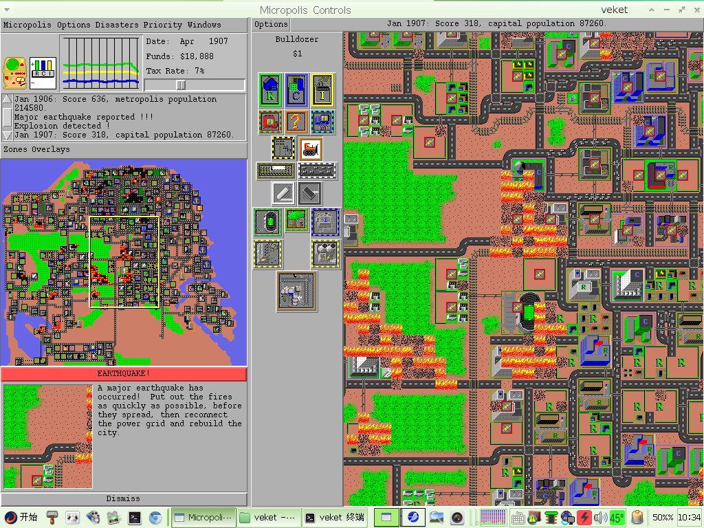
Task: Click 'Major earthquake reported !!!' message
Action: [x=83, y=117]
